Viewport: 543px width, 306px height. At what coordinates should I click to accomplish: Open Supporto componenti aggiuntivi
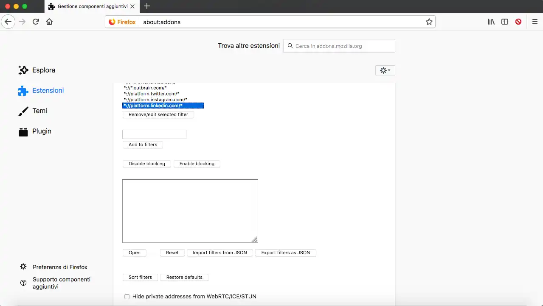point(62,283)
